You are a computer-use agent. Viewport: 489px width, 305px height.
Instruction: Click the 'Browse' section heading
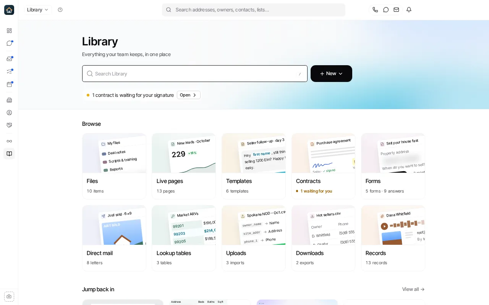pos(92,124)
